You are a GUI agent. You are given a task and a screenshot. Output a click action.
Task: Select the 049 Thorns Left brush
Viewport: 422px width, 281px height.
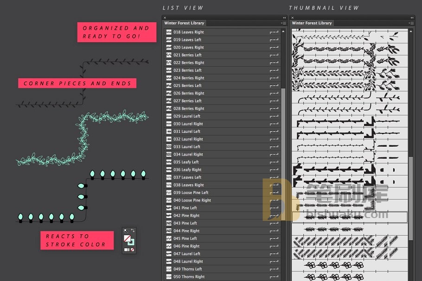(222, 269)
